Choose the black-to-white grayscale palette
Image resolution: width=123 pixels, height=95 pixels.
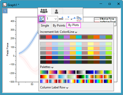(80, 72)
